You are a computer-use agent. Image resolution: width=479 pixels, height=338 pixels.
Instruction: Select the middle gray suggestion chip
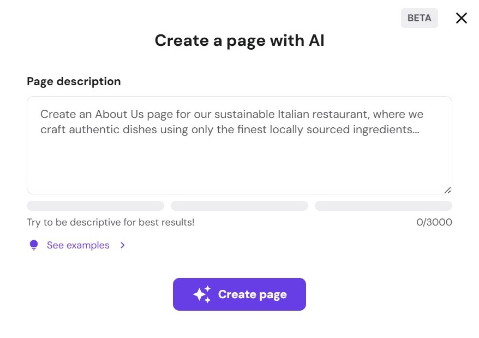239,205
